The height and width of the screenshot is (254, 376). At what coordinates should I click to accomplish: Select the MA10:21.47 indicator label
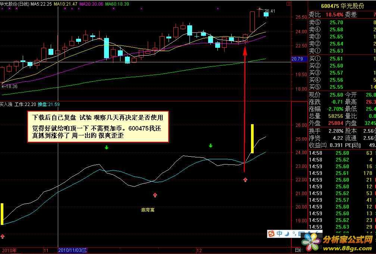(66, 4)
